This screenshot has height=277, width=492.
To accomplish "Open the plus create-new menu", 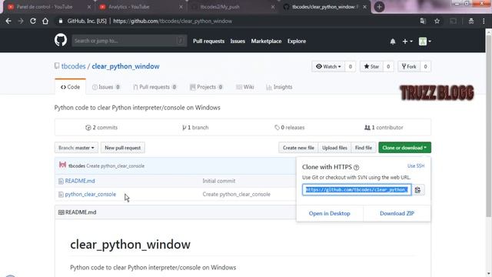I will [x=407, y=41].
